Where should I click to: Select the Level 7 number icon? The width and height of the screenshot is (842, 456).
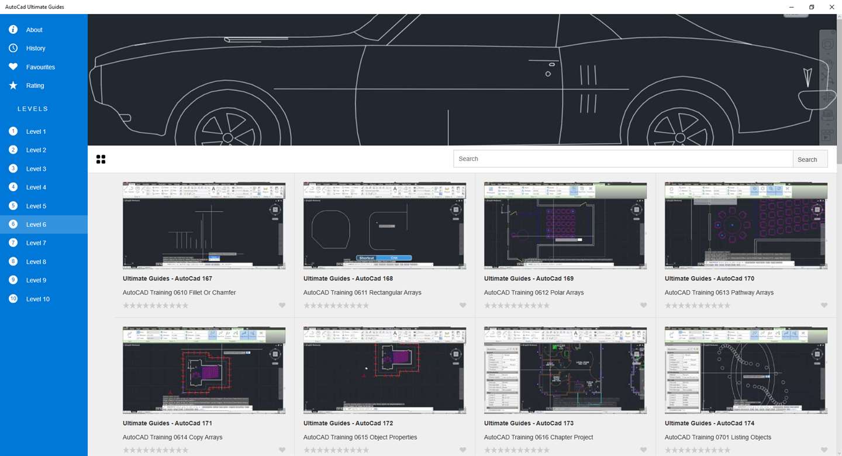pyautogui.click(x=13, y=243)
